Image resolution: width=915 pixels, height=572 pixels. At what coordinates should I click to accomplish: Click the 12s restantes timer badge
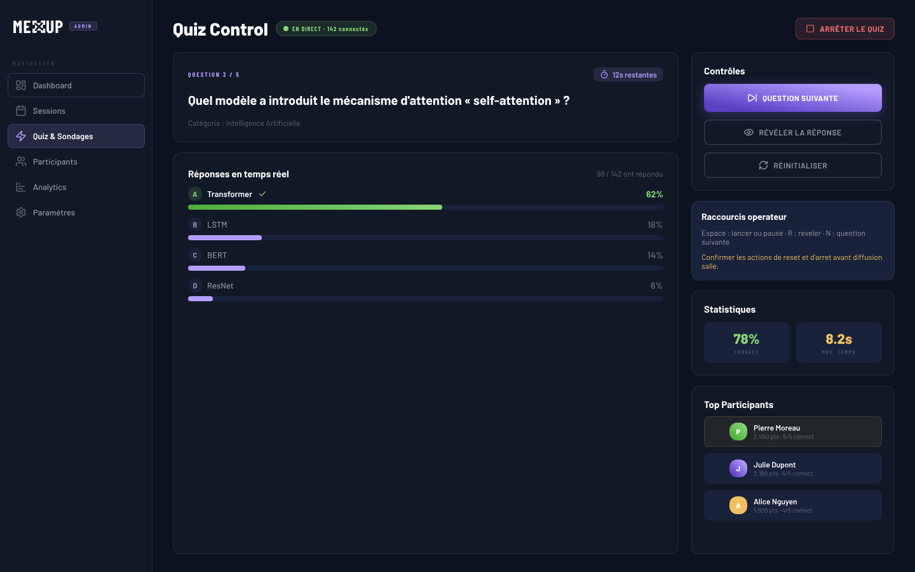(628, 75)
